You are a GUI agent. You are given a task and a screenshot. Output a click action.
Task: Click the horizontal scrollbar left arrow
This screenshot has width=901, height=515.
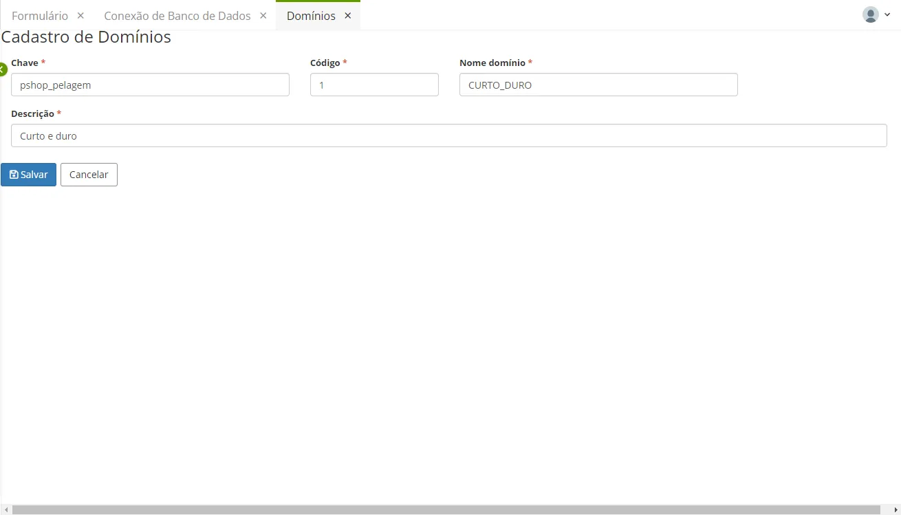tap(5, 509)
